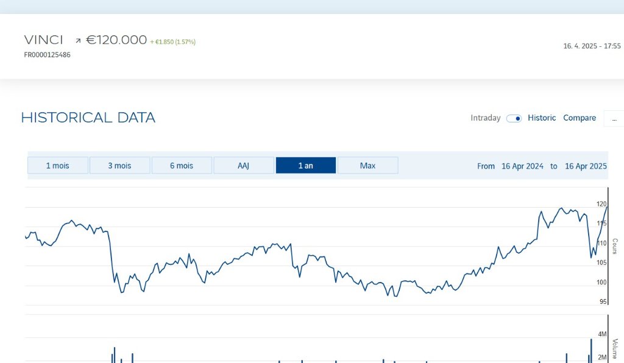Click the 95 price axis value

(x=603, y=301)
